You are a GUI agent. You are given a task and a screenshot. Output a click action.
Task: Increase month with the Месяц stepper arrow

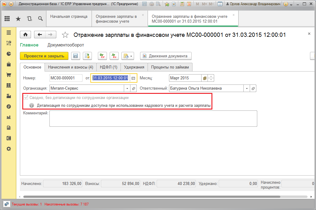click(211, 77)
